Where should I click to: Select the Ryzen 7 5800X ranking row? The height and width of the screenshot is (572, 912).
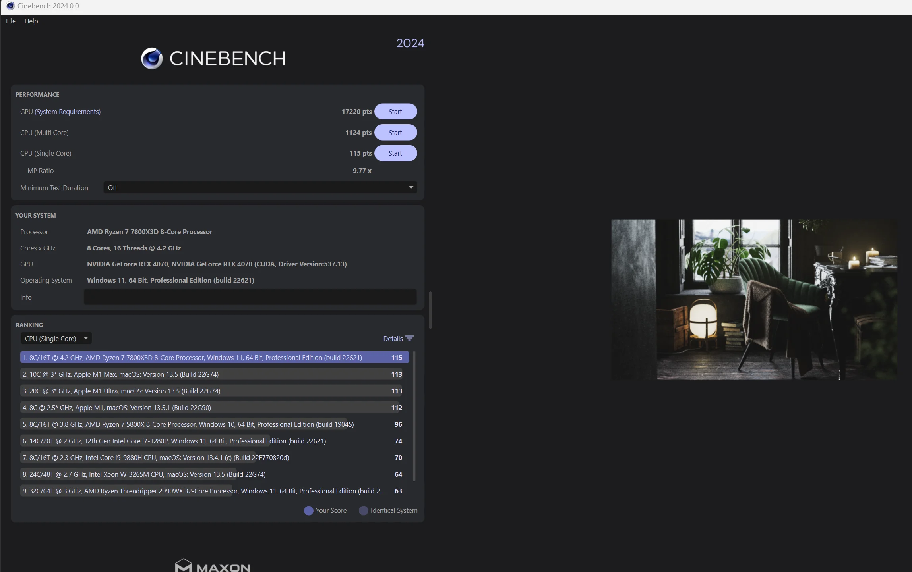[x=215, y=424]
